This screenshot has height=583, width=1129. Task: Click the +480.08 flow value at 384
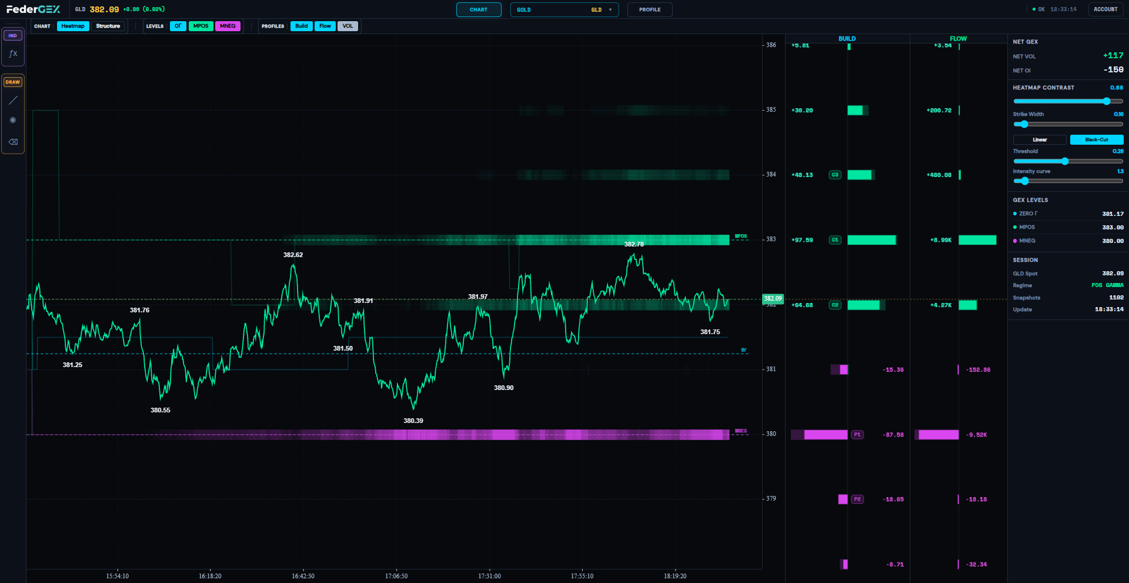coord(939,175)
